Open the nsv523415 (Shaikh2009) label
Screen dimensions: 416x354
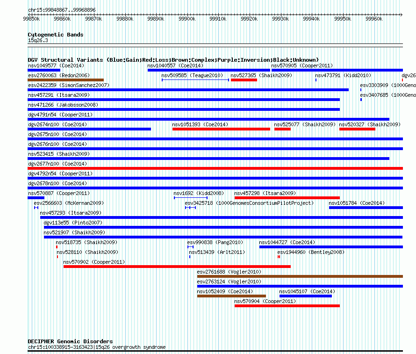coord(59,154)
